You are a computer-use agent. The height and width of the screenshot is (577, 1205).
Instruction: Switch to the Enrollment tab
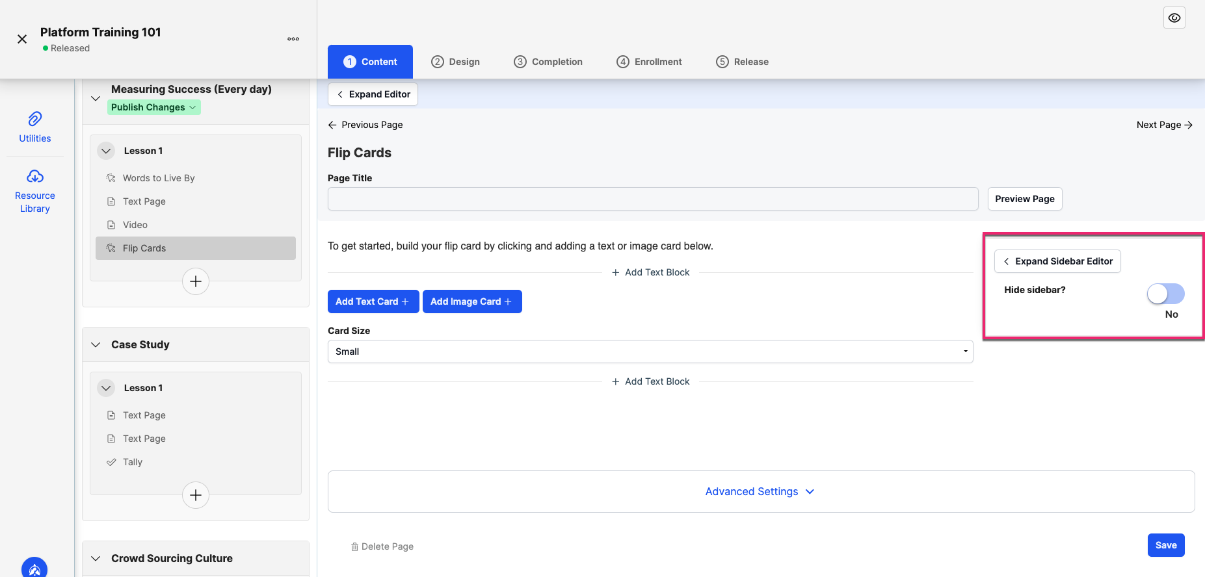pyautogui.click(x=650, y=62)
